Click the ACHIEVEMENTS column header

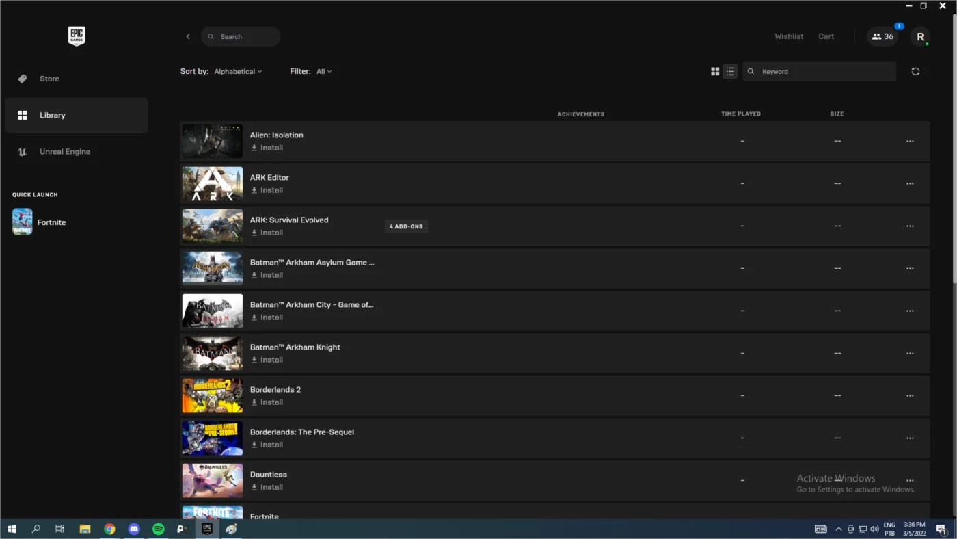[x=581, y=114]
